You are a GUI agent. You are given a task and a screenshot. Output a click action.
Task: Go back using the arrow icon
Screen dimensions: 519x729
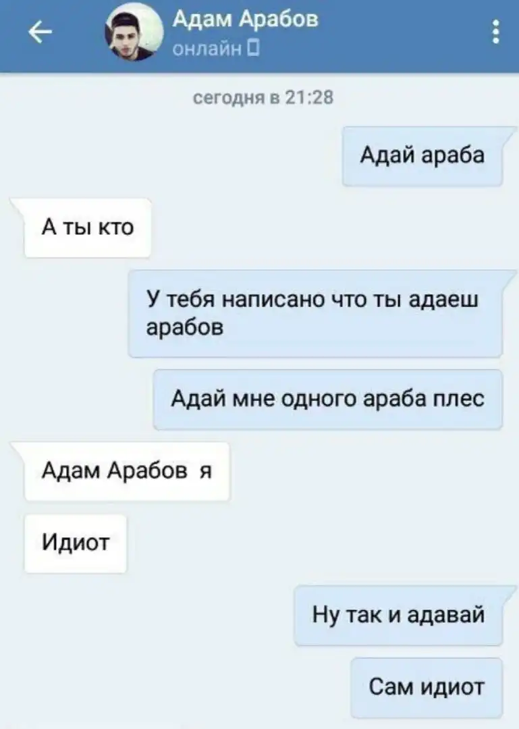(40, 32)
